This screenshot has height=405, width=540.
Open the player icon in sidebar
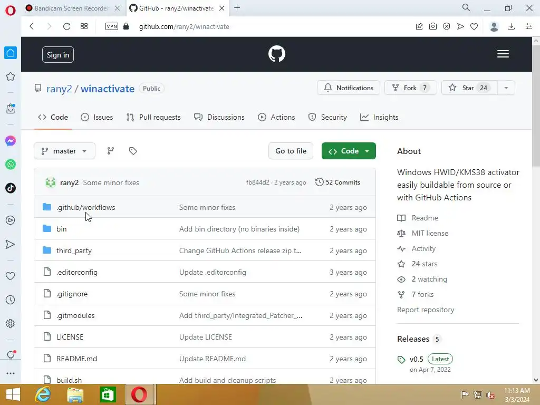click(x=11, y=220)
